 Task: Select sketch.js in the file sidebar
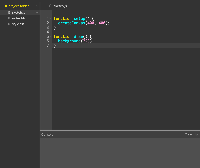[18, 12]
